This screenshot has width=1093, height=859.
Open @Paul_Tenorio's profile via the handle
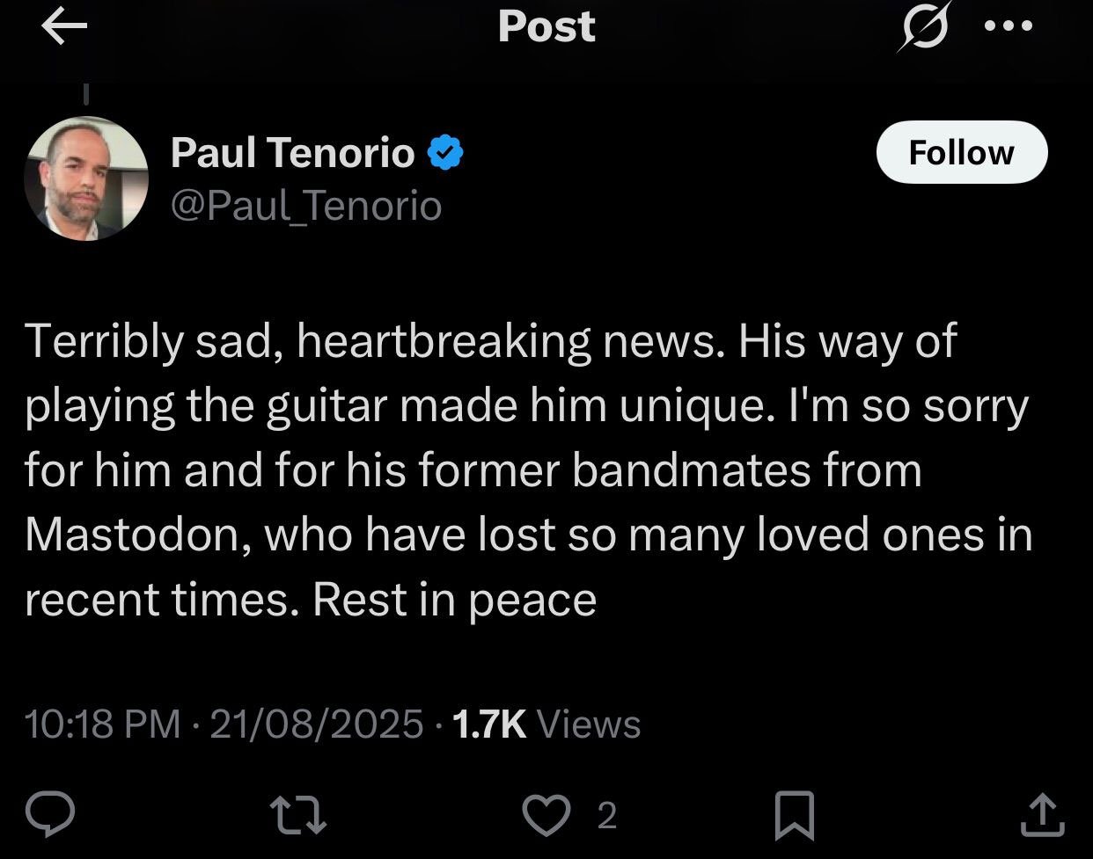tap(306, 205)
